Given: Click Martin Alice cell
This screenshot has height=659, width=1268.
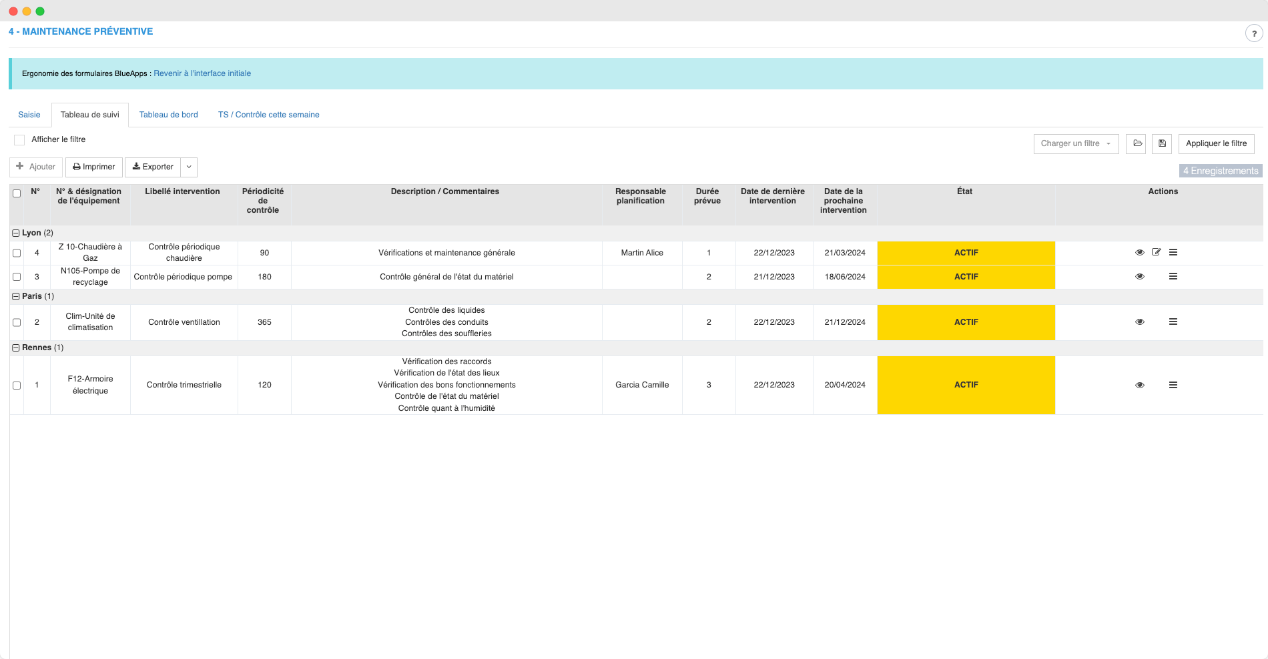Looking at the screenshot, I should (642, 253).
